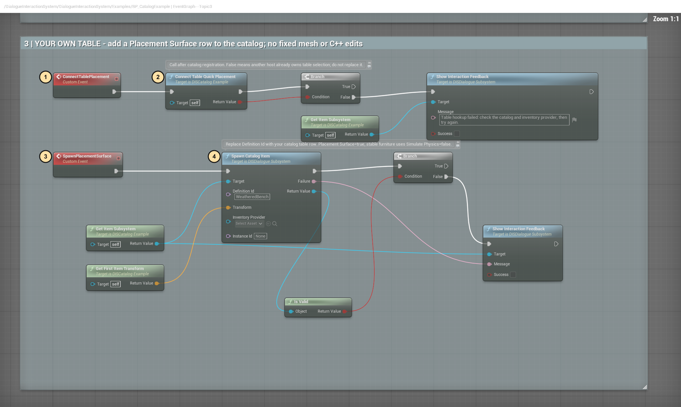Click the pink Failure pin on Spawn Catalog Item
681x407 pixels.
pyautogui.click(x=314, y=181)
